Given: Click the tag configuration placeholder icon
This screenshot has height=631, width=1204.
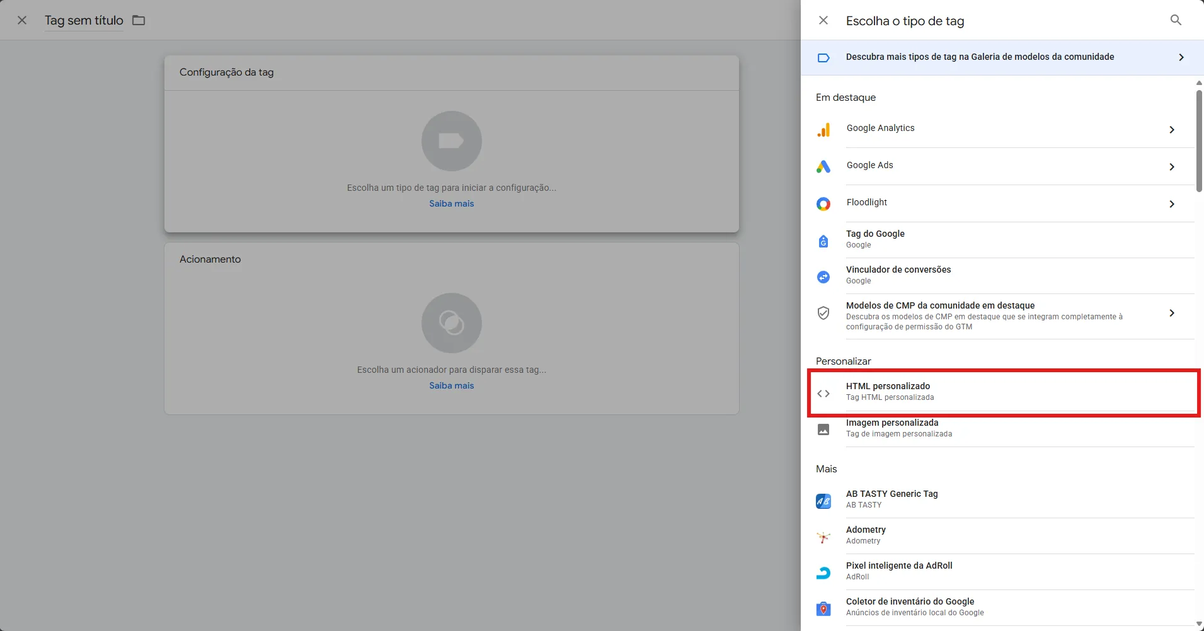Looking at the screenshot, I should (x=452, y=141).
